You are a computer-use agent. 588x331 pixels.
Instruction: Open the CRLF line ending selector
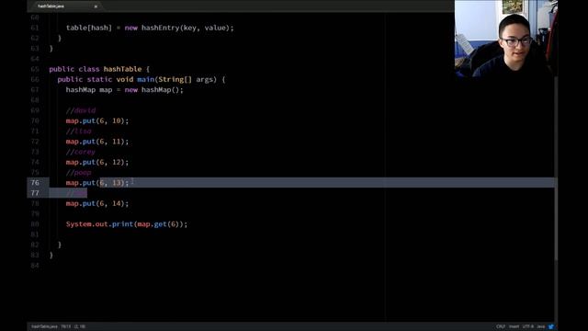tap(501, 326)
